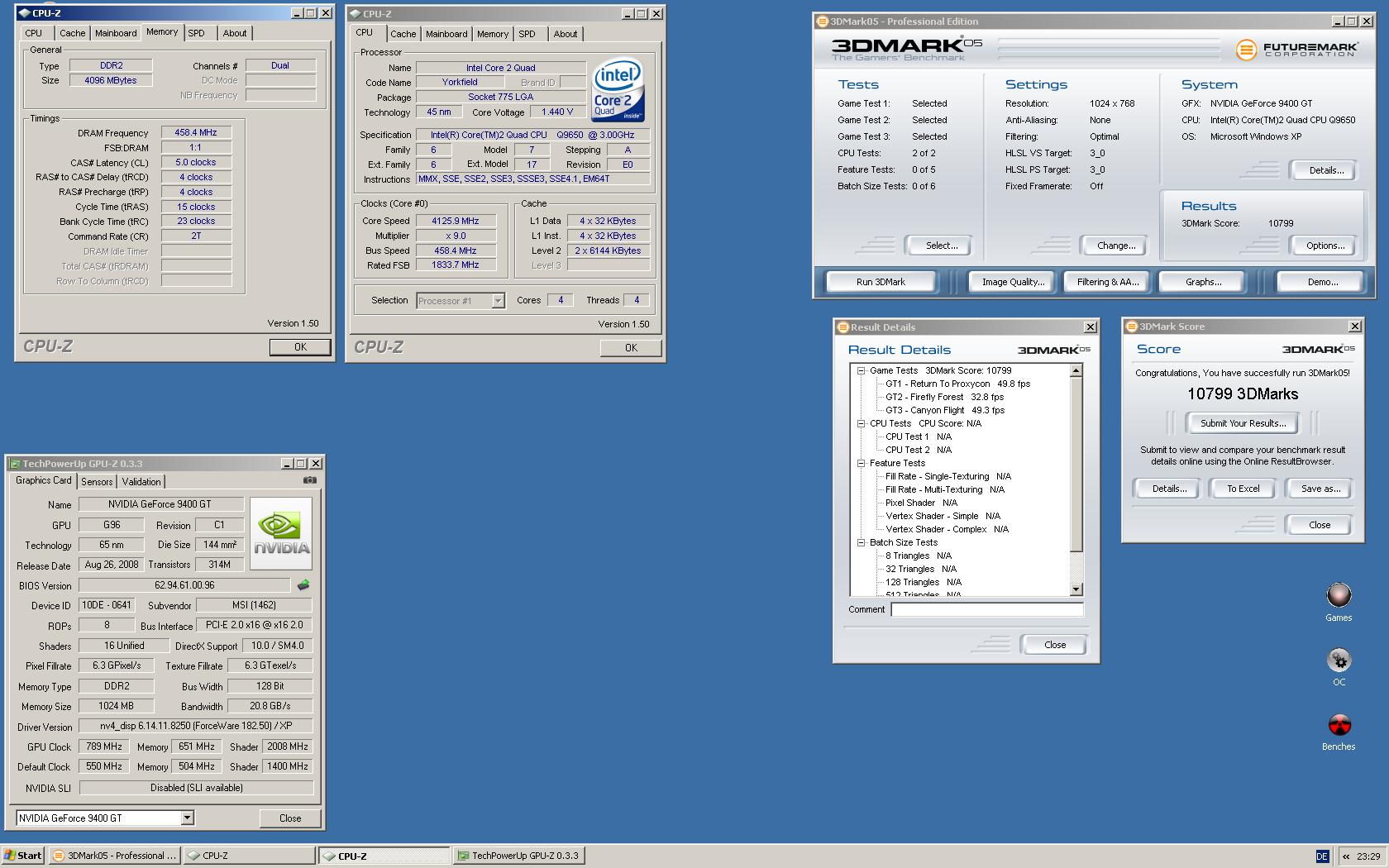1389x868 pixels.
Task: Click the 10799 3DMarks score text
Action: (1243, 394)
